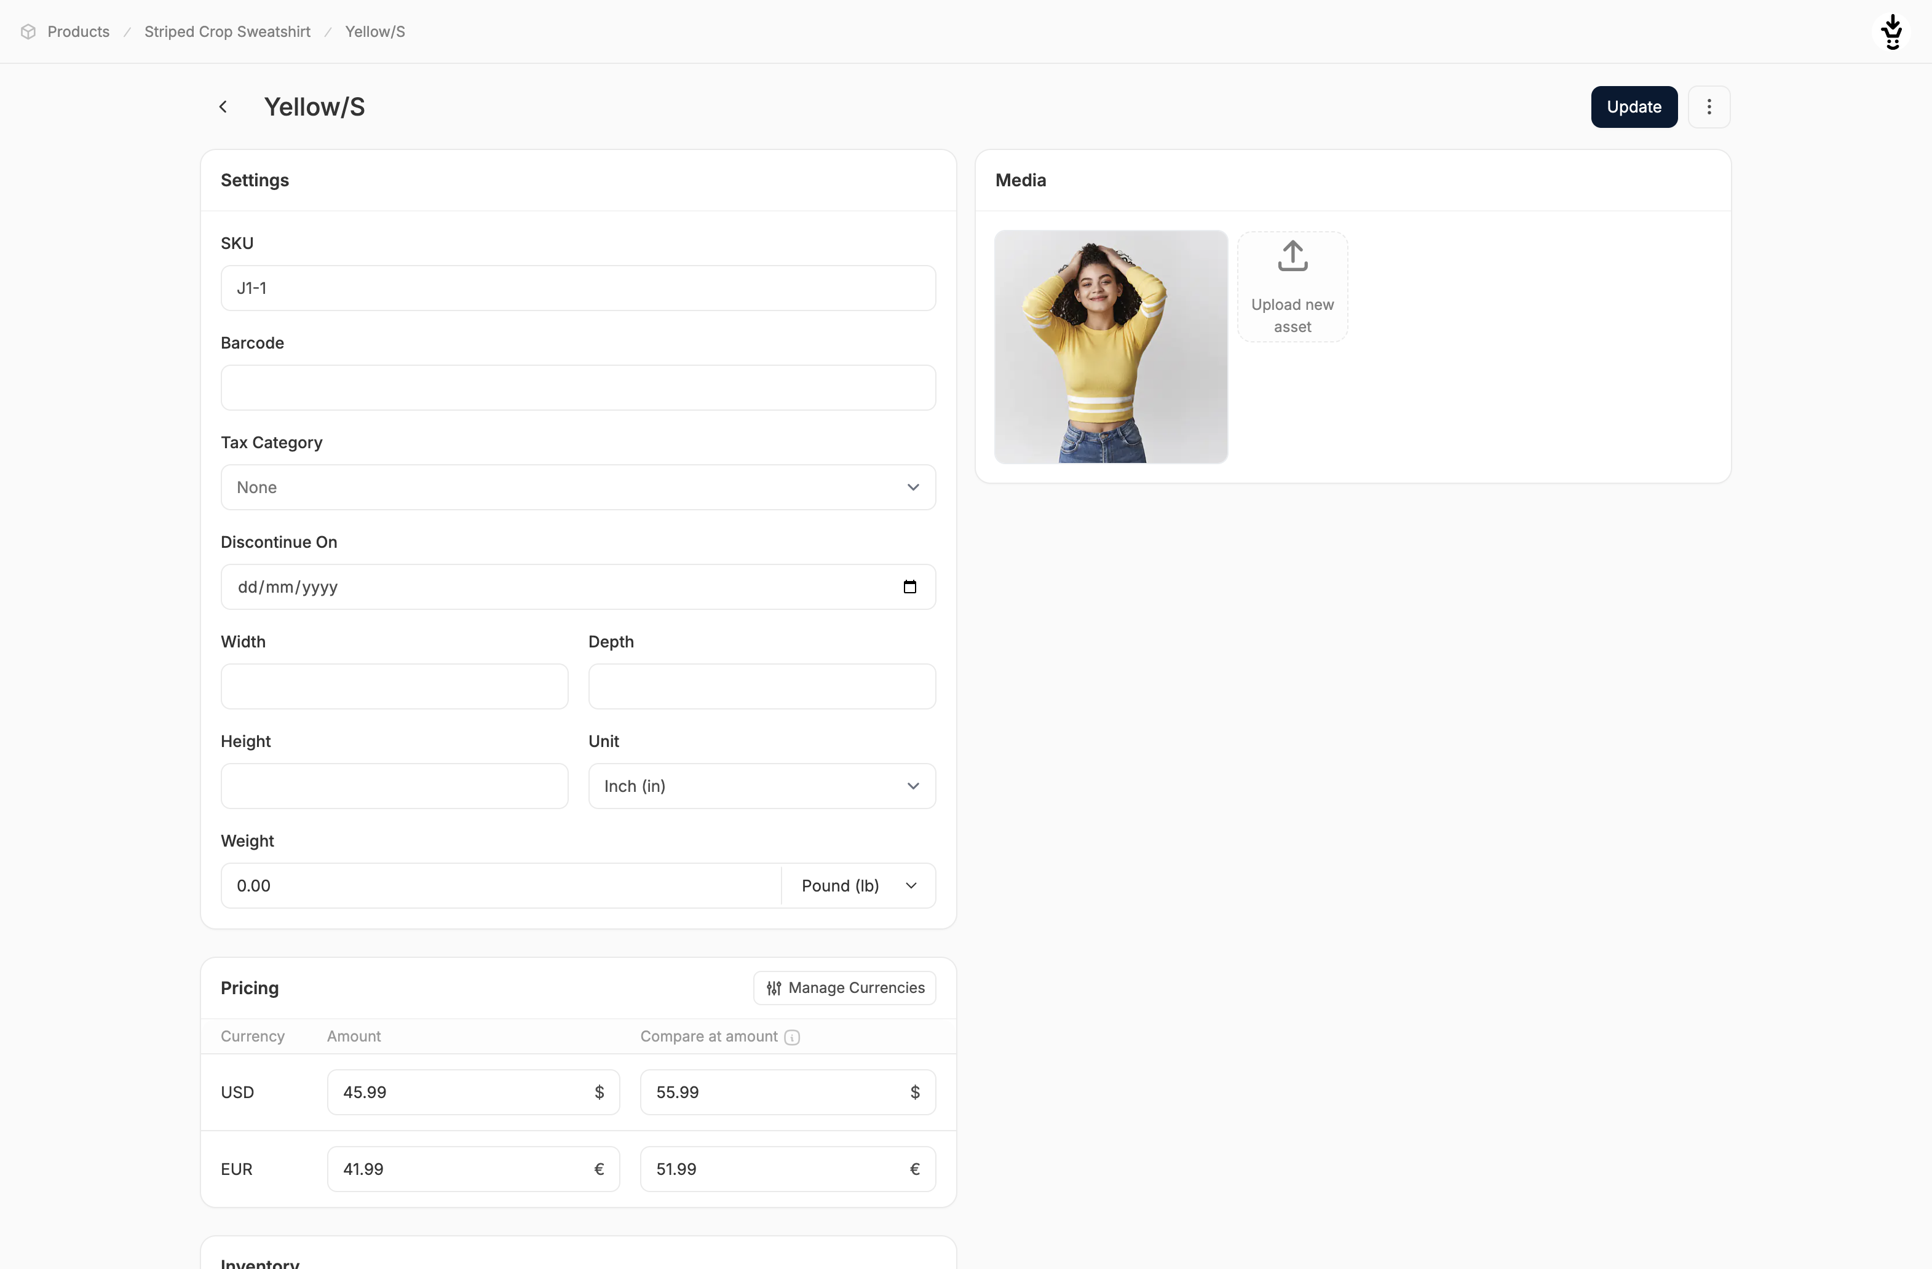Go to Products in the breadcrumb
This screenshot has width=1932, height=1269.
tap(78, 32)
